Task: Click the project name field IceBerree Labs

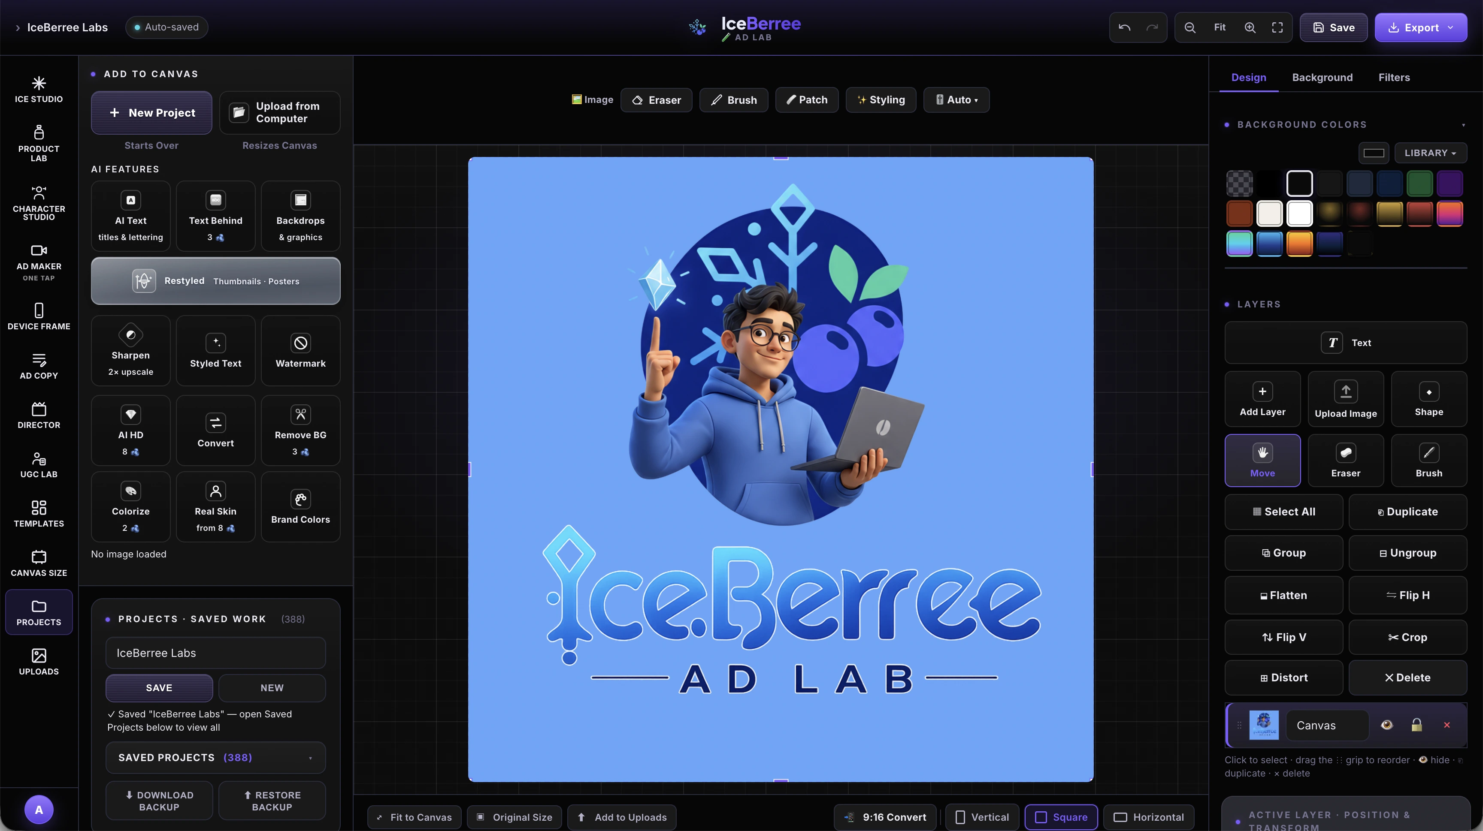Action: point(215,653)
